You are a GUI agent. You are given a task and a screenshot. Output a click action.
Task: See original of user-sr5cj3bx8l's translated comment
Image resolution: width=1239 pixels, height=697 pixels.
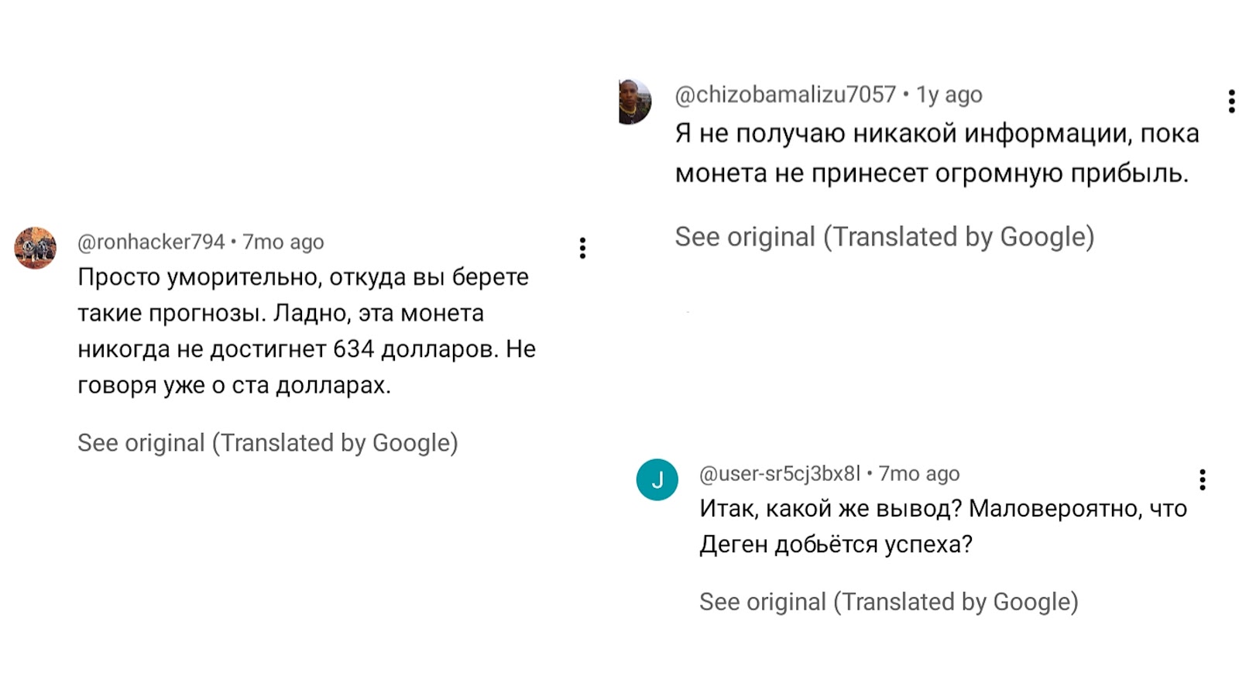(x=888, y=602)
